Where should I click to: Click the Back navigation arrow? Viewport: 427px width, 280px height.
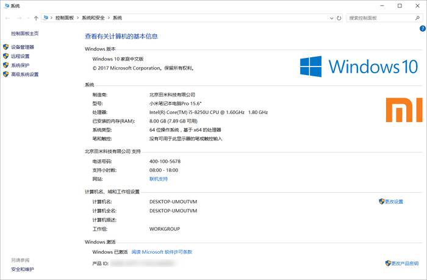7,18
